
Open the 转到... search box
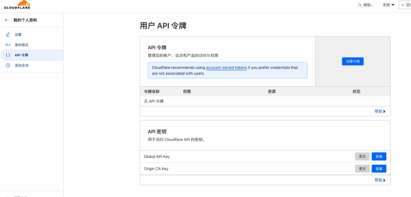pyautogui.click(x=366, y=5)
